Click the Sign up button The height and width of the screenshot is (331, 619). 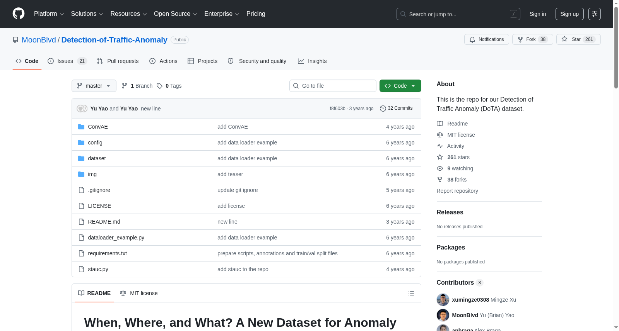tap(569, 14)
